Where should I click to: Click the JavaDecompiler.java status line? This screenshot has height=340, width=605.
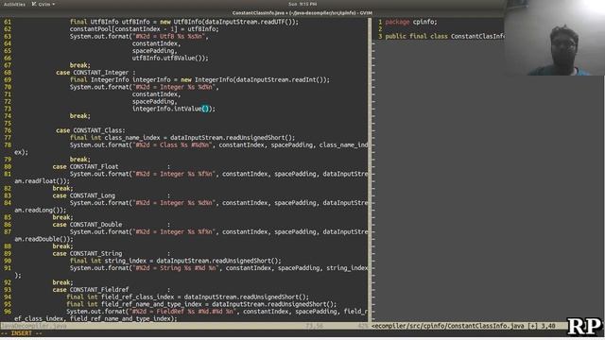184,326
